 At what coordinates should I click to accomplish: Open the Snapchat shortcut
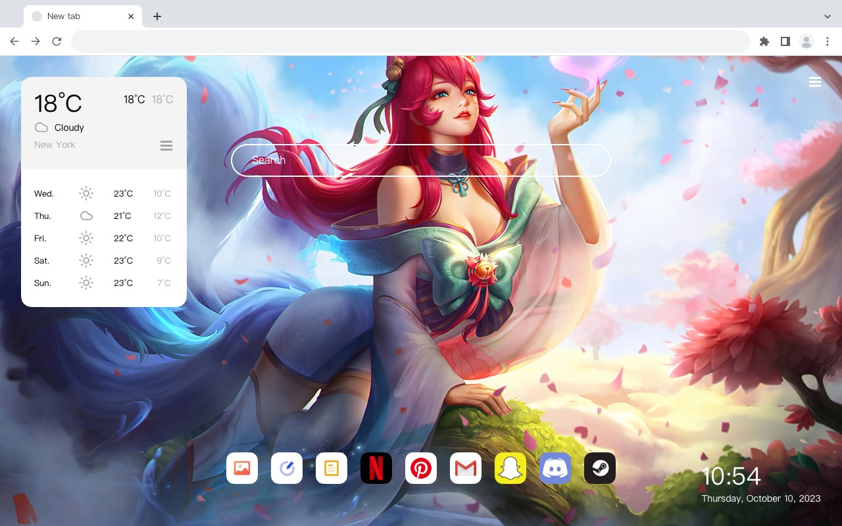point(510,468)
